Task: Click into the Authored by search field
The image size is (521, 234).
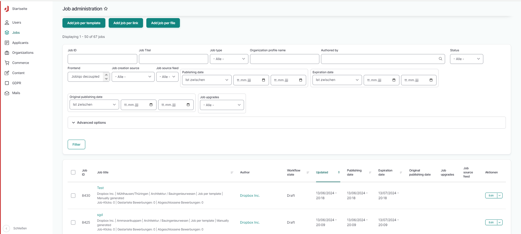Action: 383,59
